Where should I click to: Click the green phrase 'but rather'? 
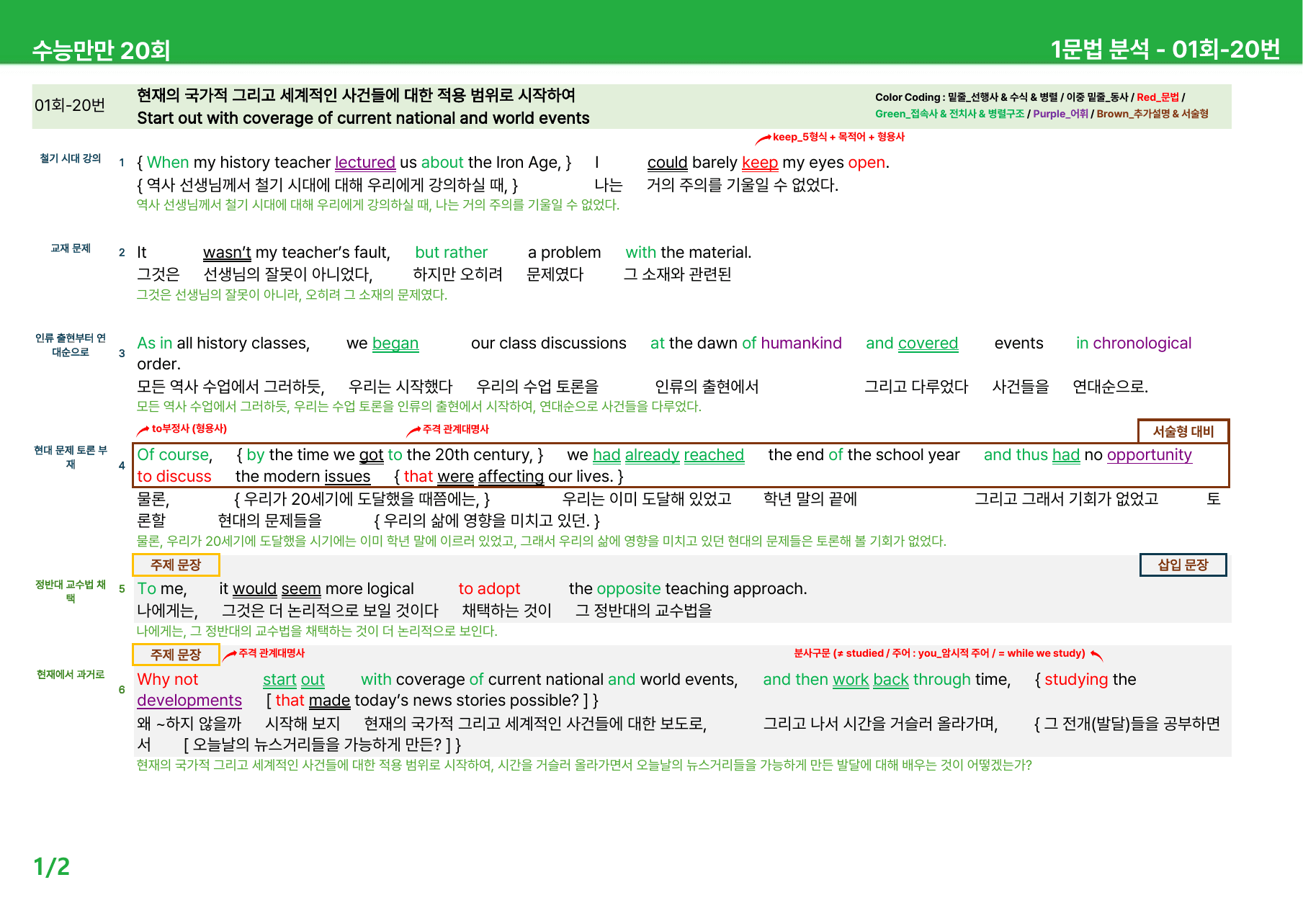[451, 253]
